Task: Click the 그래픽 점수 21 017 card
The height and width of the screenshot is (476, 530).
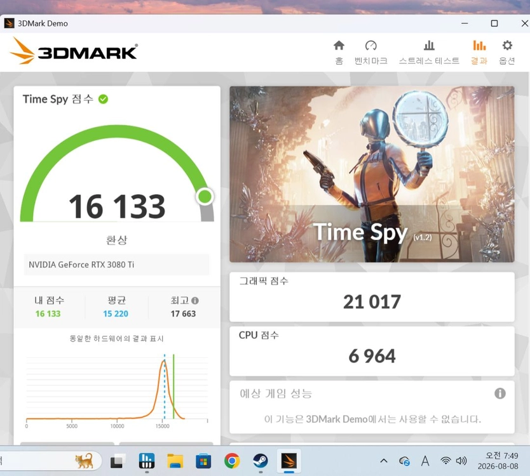Action: (372, 297)
